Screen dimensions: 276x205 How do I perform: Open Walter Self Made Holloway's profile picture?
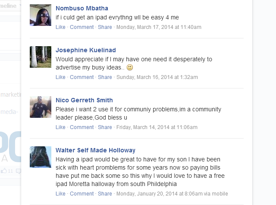click(x=41, y=157)
